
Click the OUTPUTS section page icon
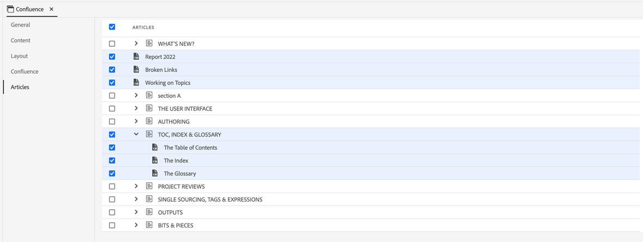point(149,212)
